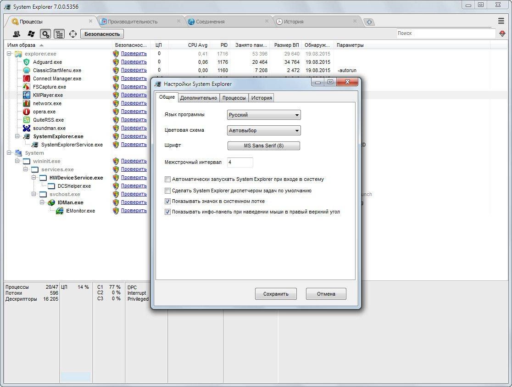512x387 pixels.
Task: Click the SystemExplorerService.exe icon
Action: (35, 145)
